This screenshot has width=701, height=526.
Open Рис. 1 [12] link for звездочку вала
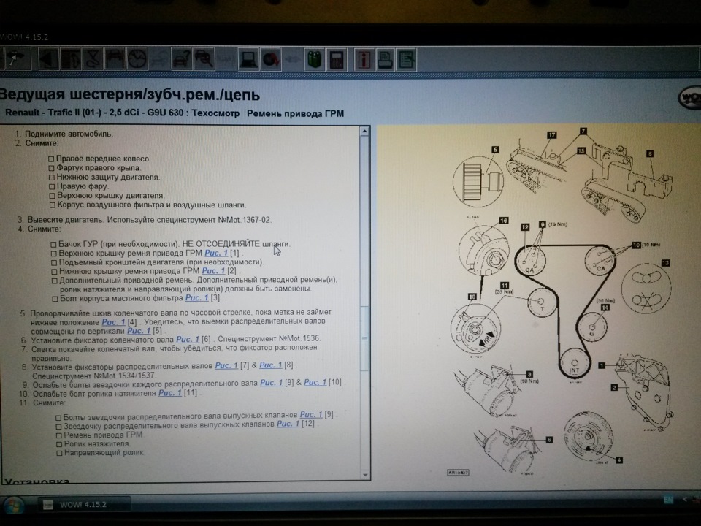(x=288, y=424)
